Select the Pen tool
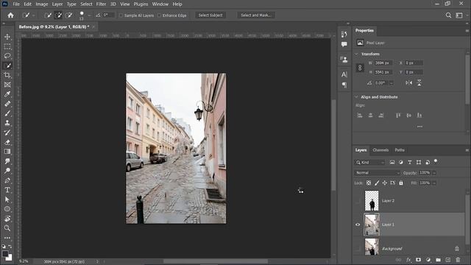This screenshot has width=471, height=265. tap(7, 180)
